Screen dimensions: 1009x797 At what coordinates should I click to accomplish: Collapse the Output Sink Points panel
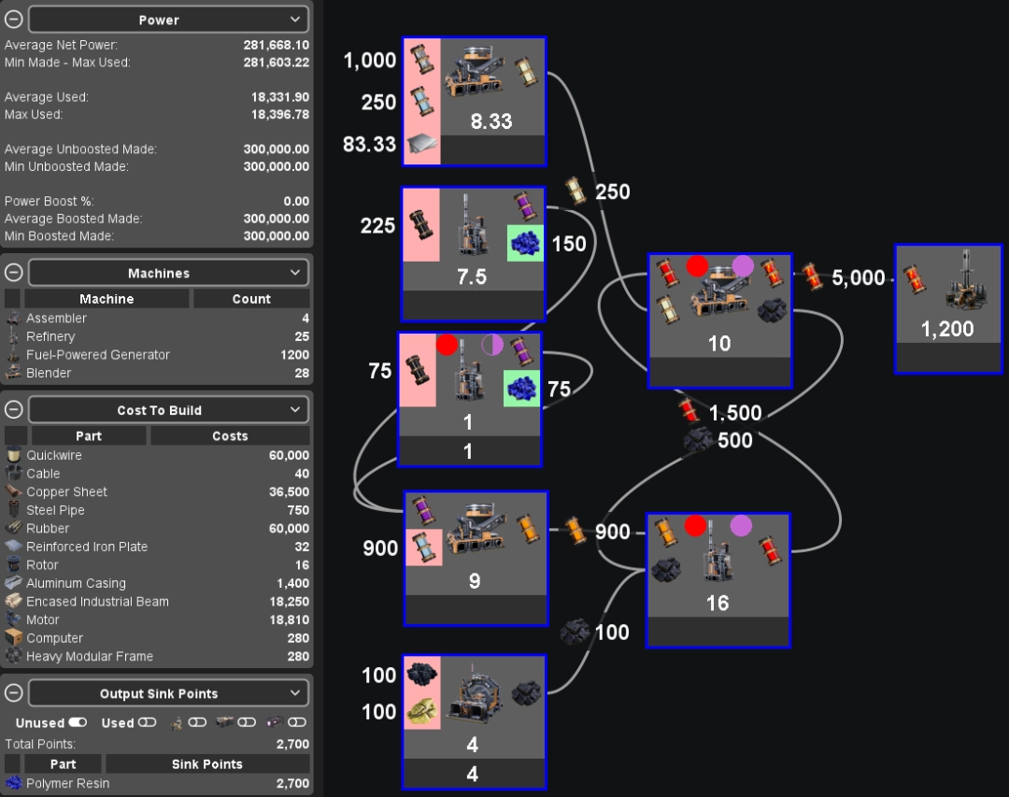click(14, 693)
